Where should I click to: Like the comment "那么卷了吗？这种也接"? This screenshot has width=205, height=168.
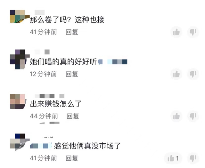coord(176,32)
